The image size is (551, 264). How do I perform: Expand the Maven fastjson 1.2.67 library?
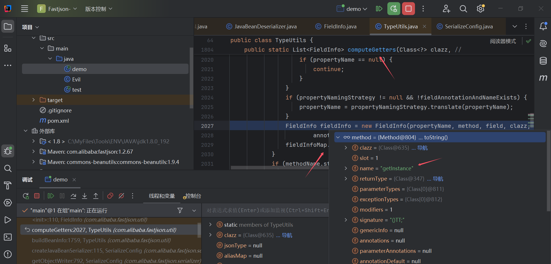(x=34, y=152)
